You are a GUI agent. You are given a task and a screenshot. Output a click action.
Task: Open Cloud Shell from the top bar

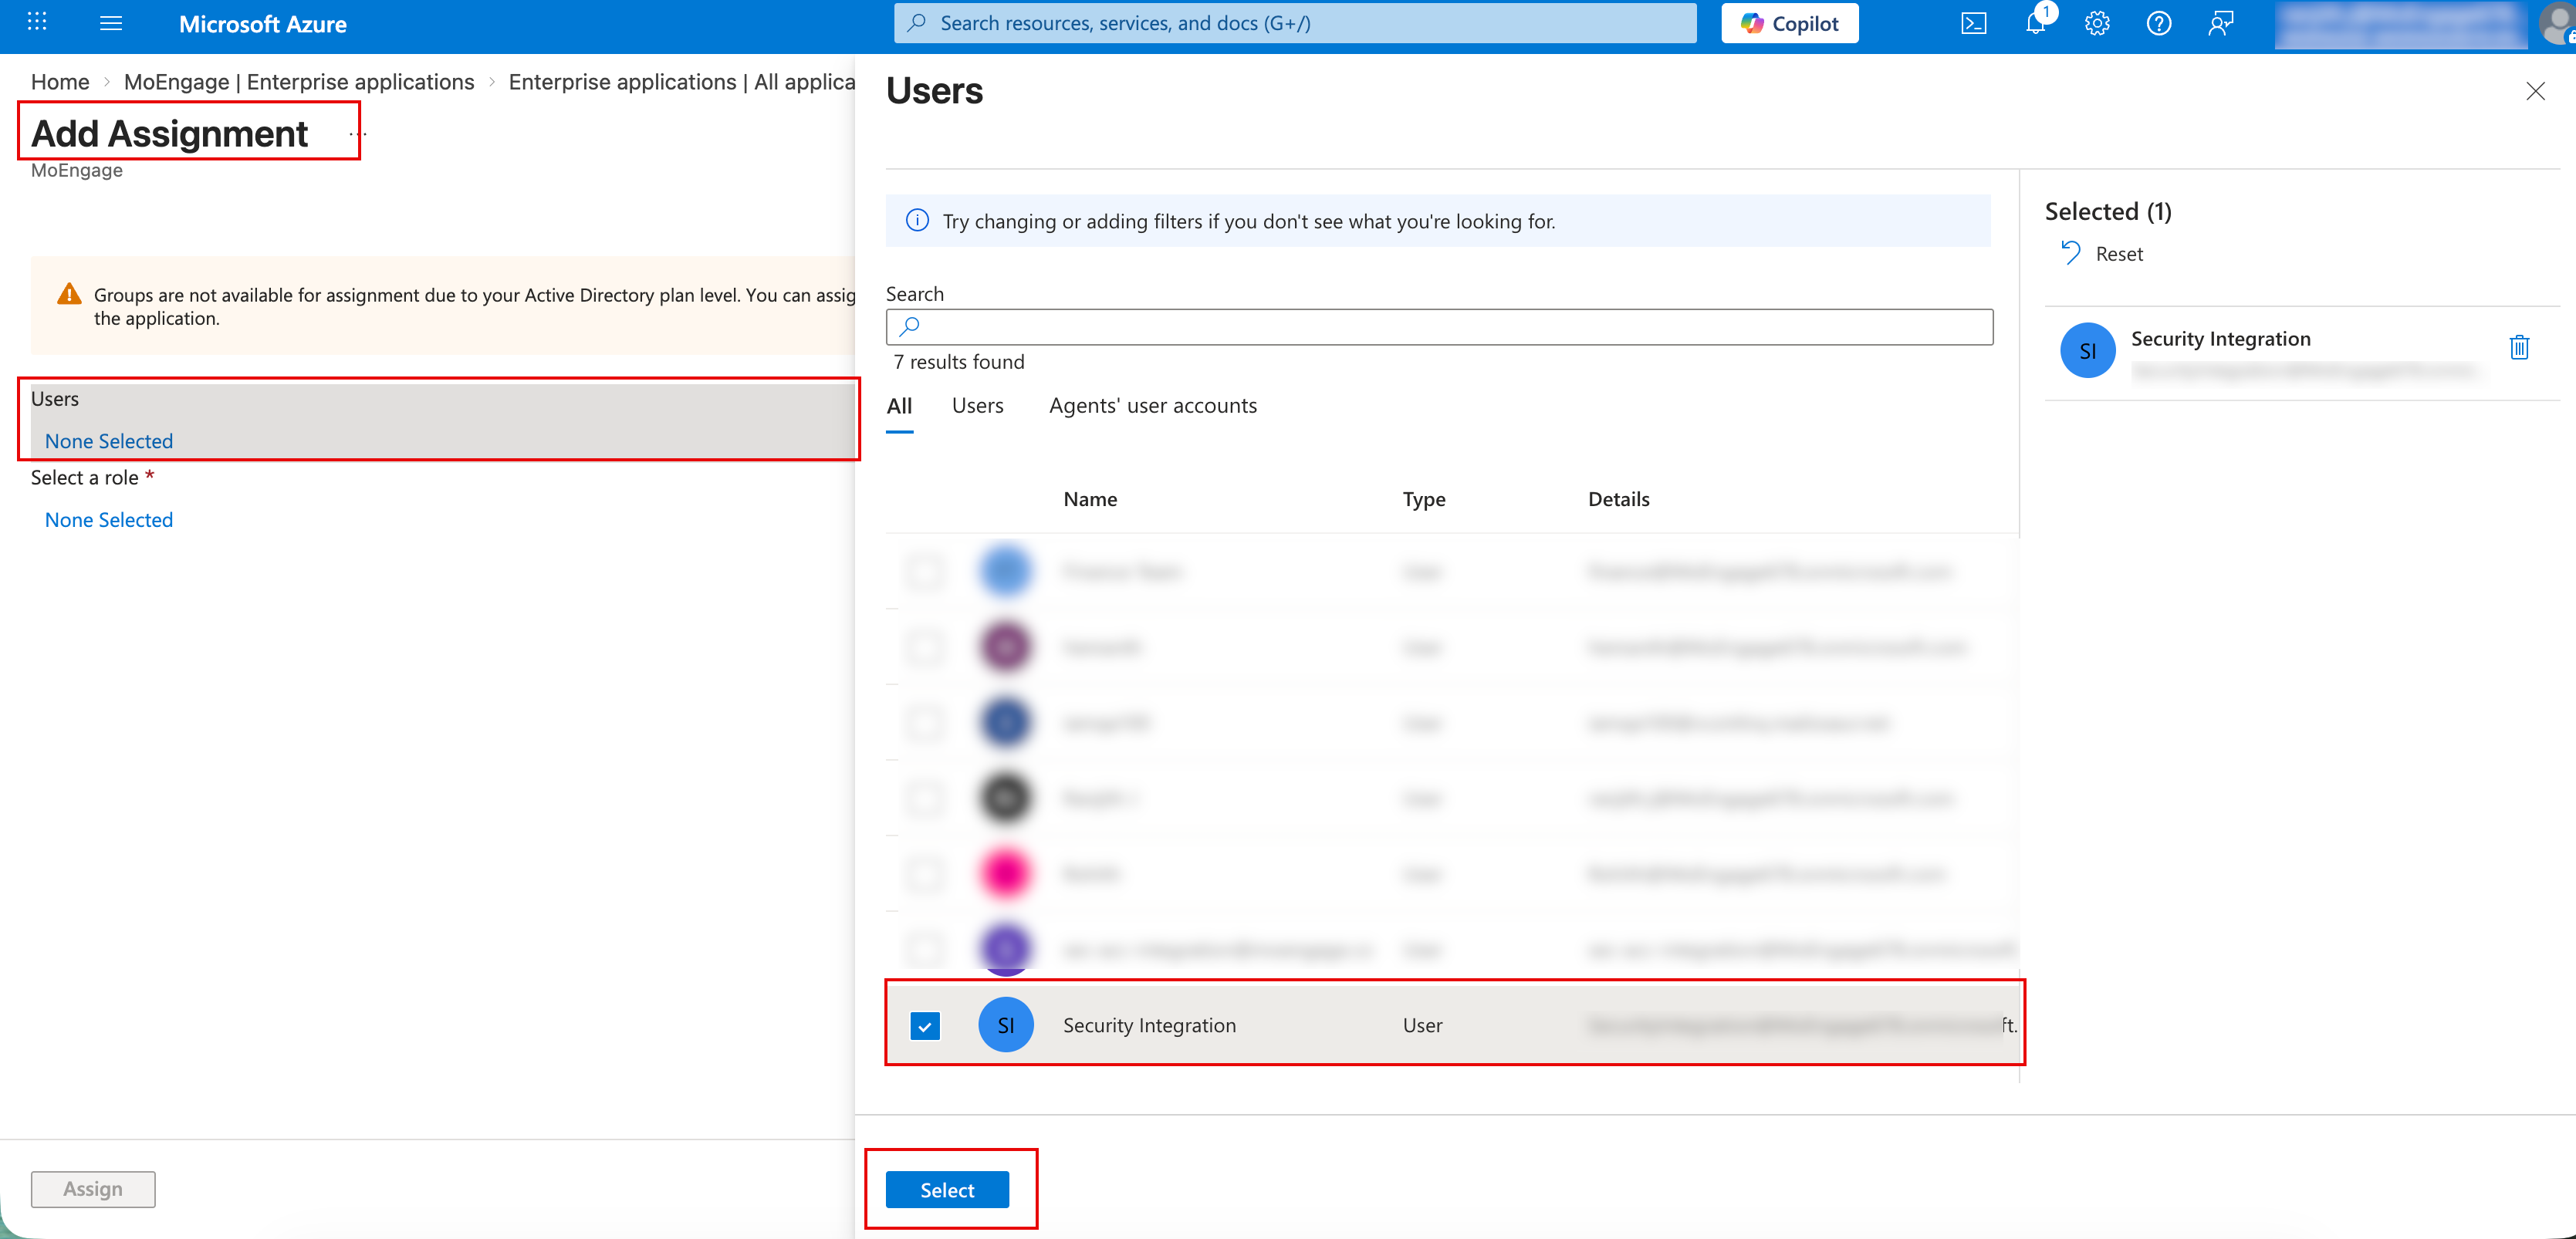coord(1973,23)
